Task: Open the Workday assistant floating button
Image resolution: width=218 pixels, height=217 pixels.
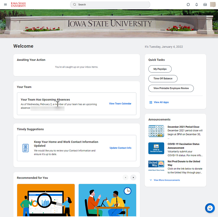Action: click(x=210, y=208)
